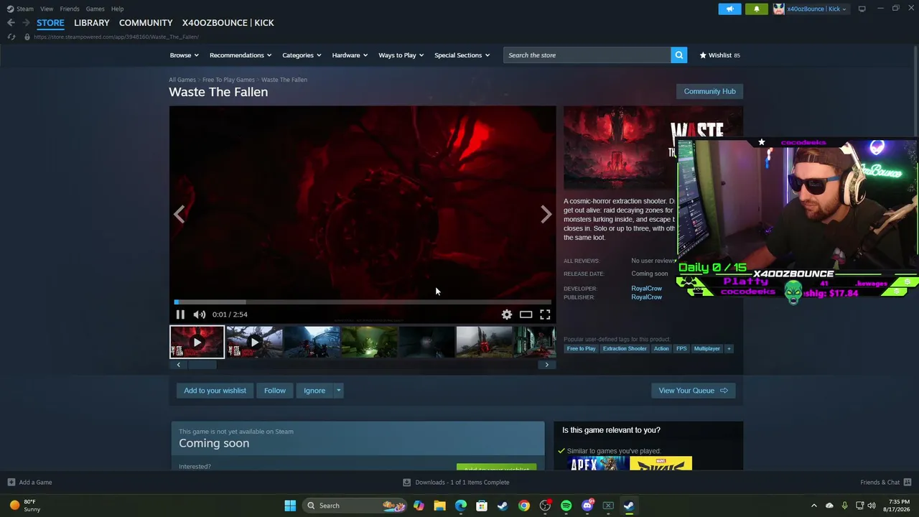This screenshot has width=919, height=517.
Task: Expand the Categories dropdown
Action: [x=302, y=55]
